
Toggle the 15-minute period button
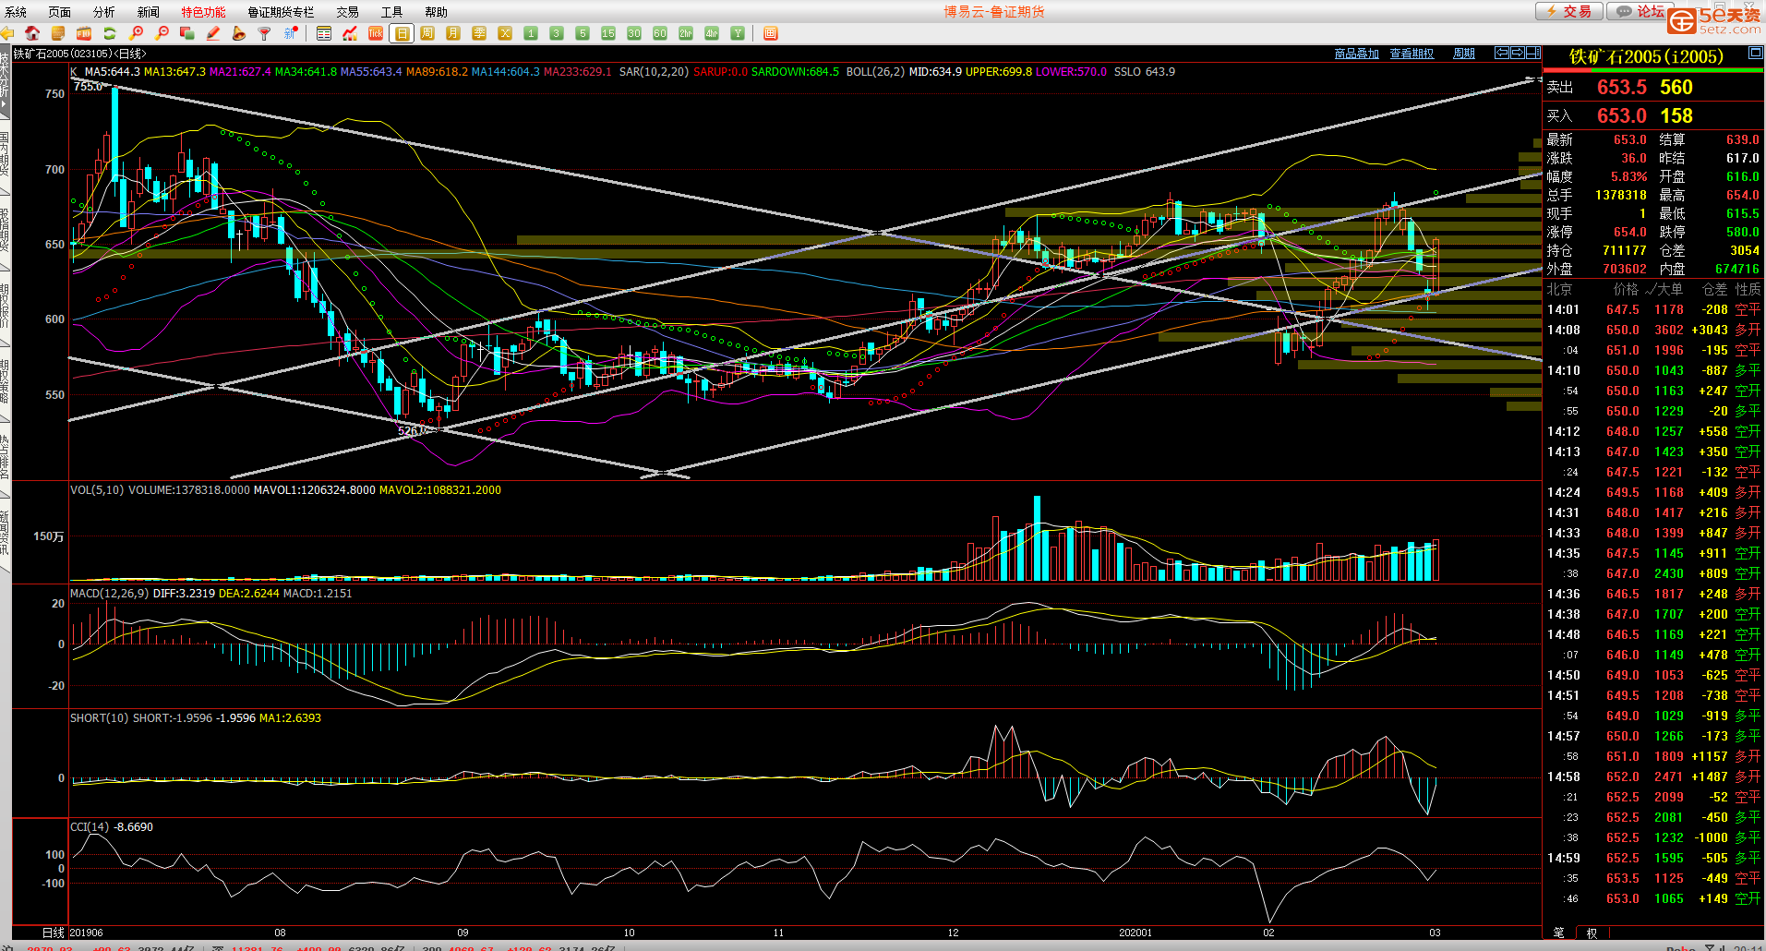[x=608, y=33]
